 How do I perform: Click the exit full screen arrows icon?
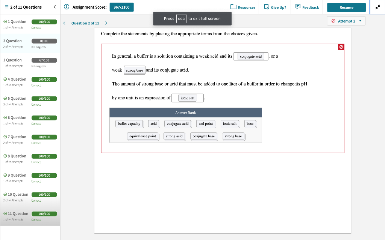(x=379, y=6)
